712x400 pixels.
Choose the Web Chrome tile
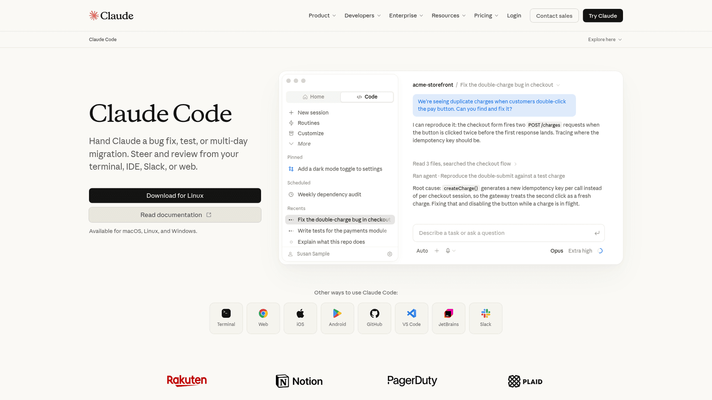point(263,318)
